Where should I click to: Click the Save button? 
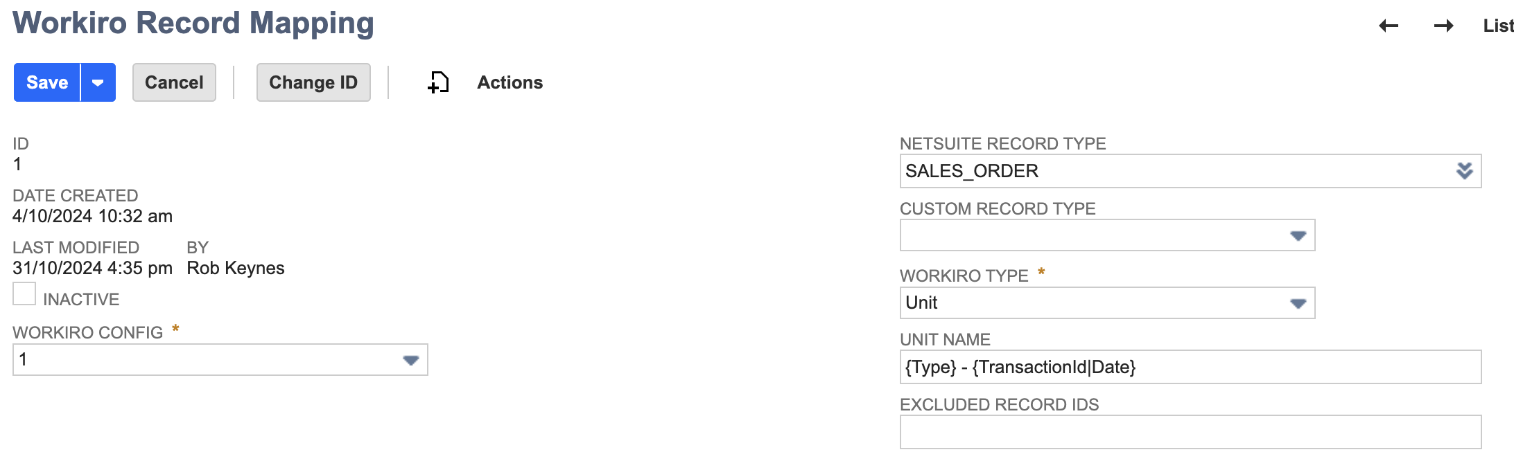46,82
